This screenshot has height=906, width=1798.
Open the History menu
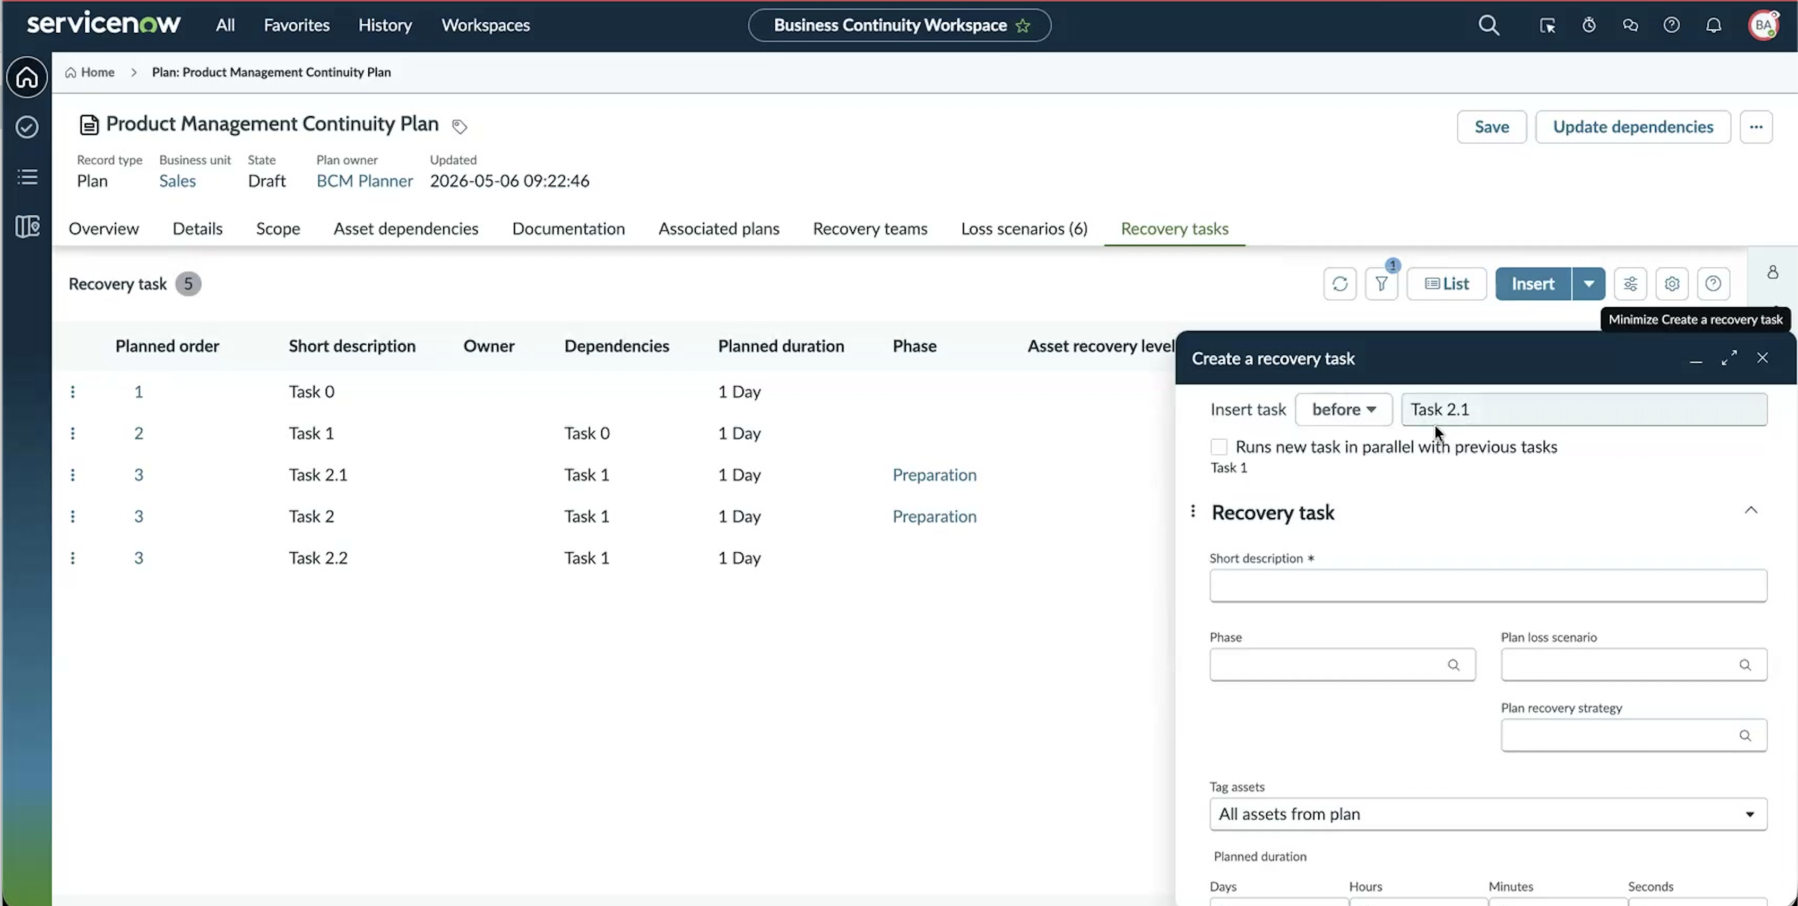[x=385, y=25]
